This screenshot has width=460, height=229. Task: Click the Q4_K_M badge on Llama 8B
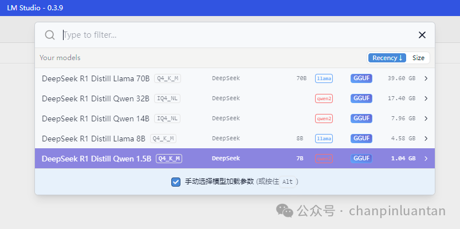coord(163,139)
